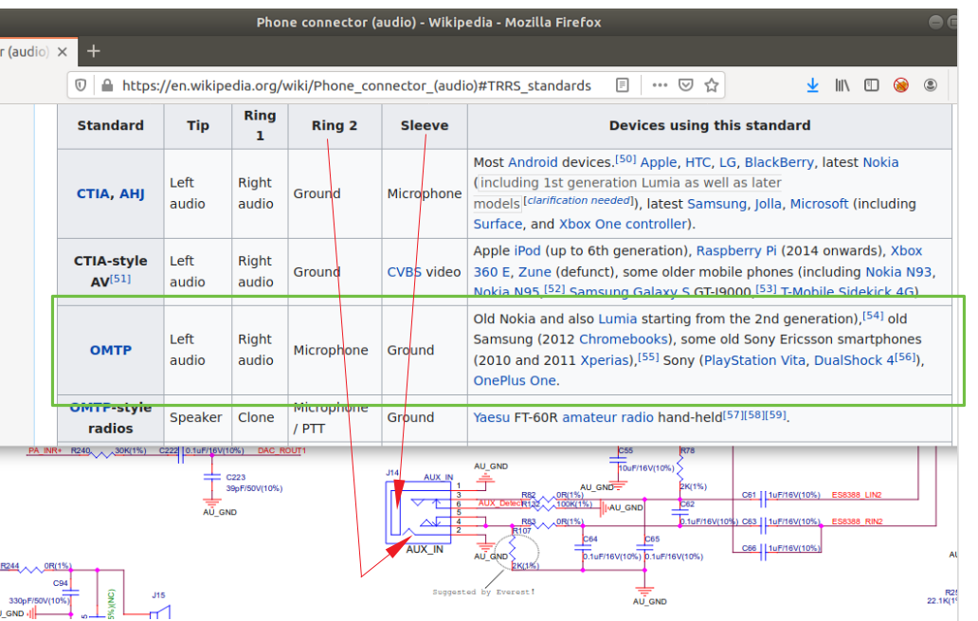The image size is (978, 621).
Task: Follow the LG link
Action: (x=727, y=162)
